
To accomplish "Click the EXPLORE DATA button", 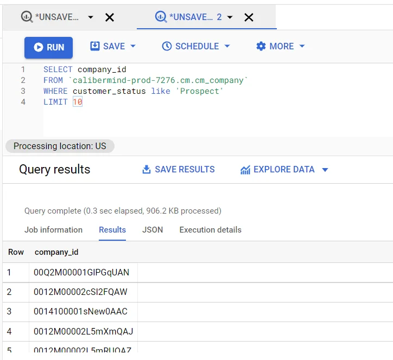I will (x=284, y=170).
